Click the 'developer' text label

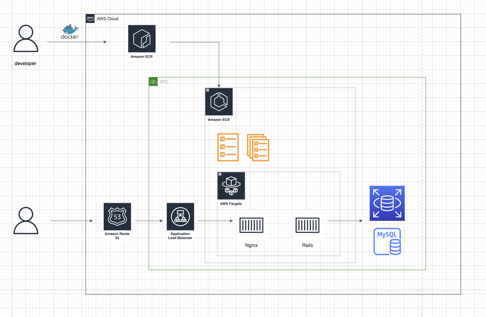tap(25, 64)
